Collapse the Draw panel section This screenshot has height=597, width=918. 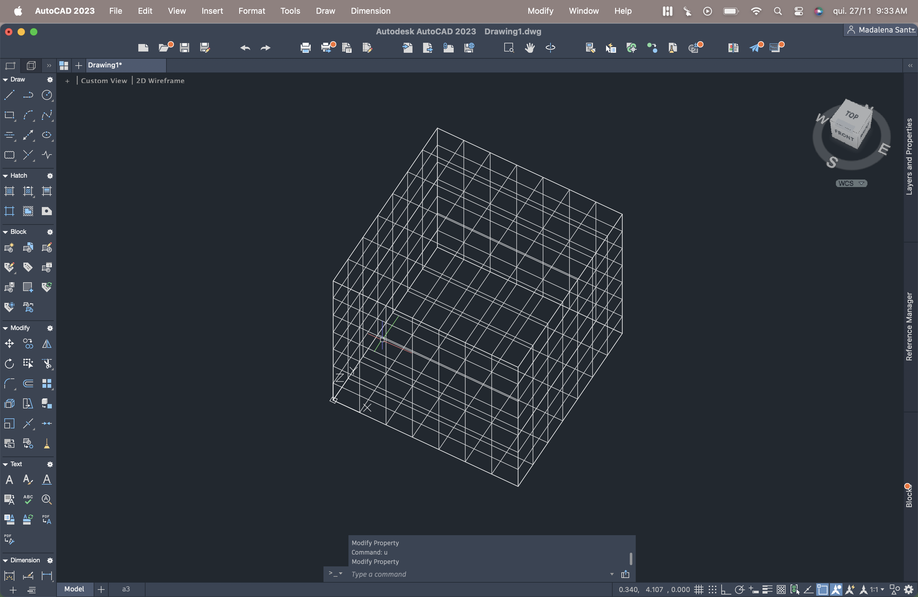point(5,79)
